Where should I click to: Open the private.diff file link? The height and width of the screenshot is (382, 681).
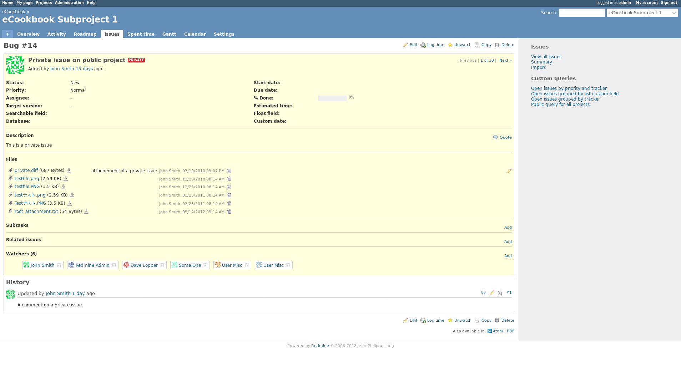(x=26, y=170)
